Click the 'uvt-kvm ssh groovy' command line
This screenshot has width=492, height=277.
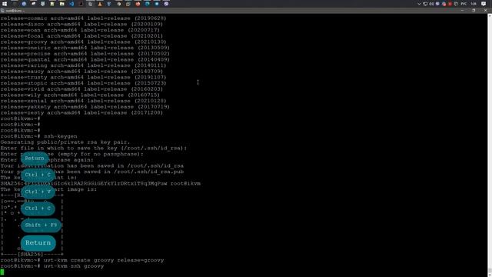click(52, 266)
